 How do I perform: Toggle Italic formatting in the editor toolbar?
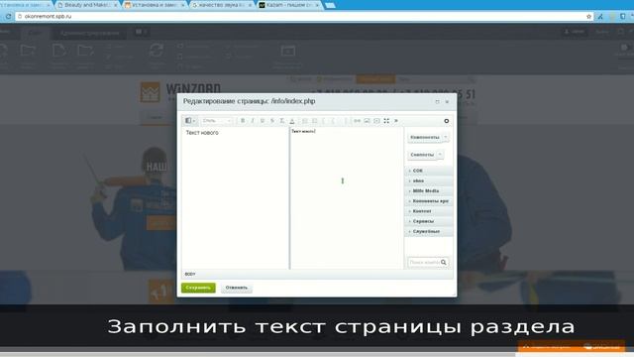pos(253,121)
